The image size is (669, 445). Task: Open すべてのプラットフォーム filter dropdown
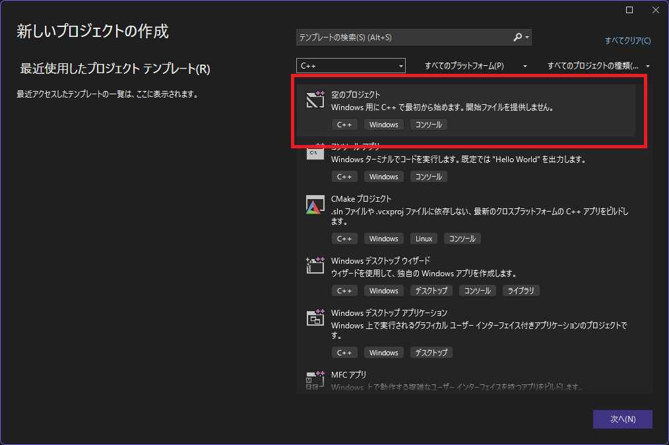(476, 66)
